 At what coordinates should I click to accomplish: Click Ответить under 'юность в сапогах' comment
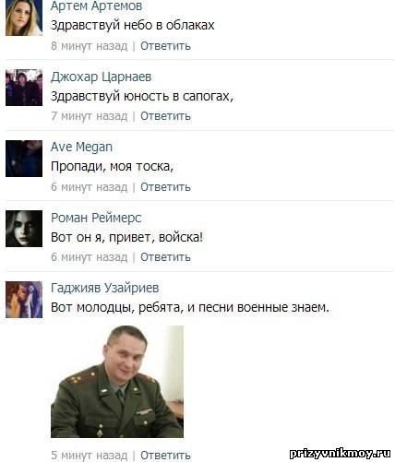165,116
